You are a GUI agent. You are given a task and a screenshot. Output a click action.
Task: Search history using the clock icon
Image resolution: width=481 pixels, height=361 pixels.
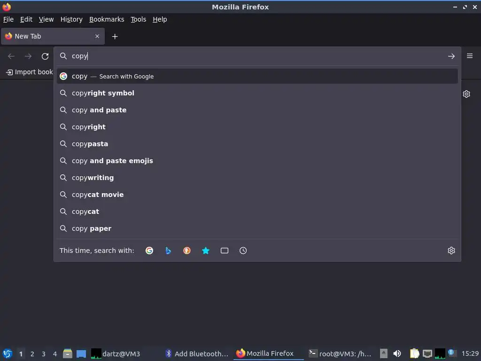[243, 251]
